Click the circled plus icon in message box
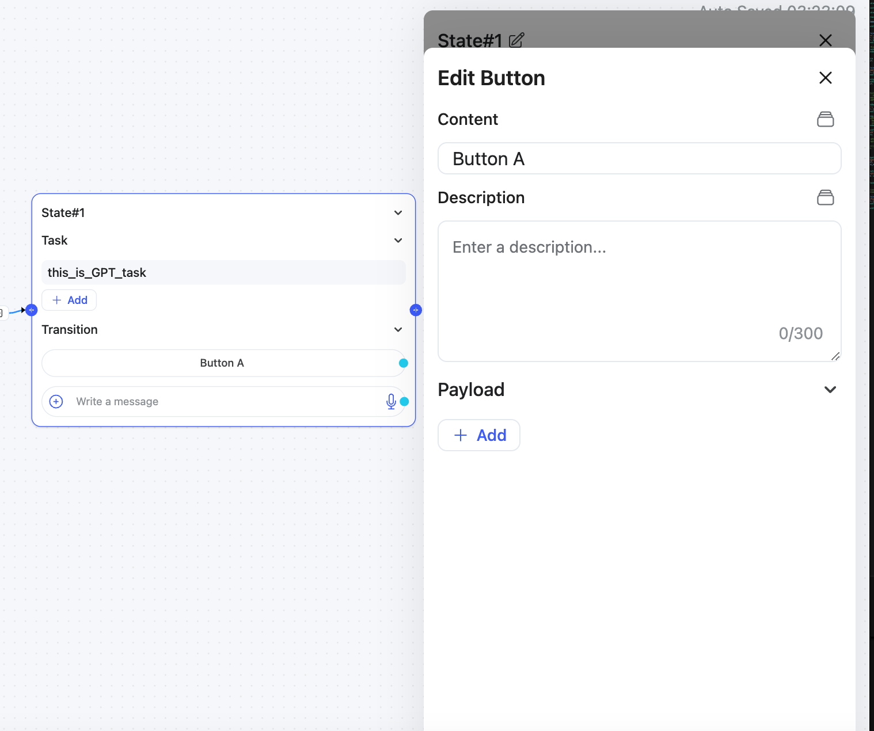Screen dimensions: 874x731 (56, 401)
